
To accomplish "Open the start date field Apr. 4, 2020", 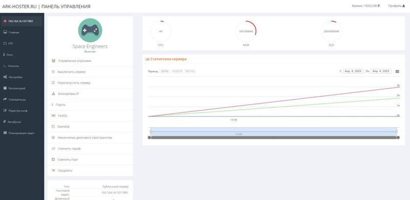I will tap(353, 71).
